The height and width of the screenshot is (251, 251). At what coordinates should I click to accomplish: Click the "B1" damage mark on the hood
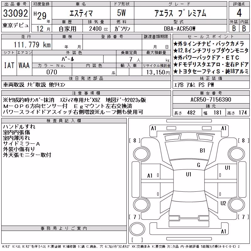[x=202, y=151]
